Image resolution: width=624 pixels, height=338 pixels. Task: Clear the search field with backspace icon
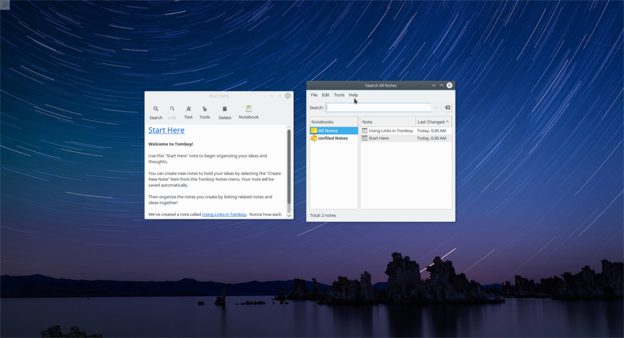pyautogui.click(x=448, y=108)
